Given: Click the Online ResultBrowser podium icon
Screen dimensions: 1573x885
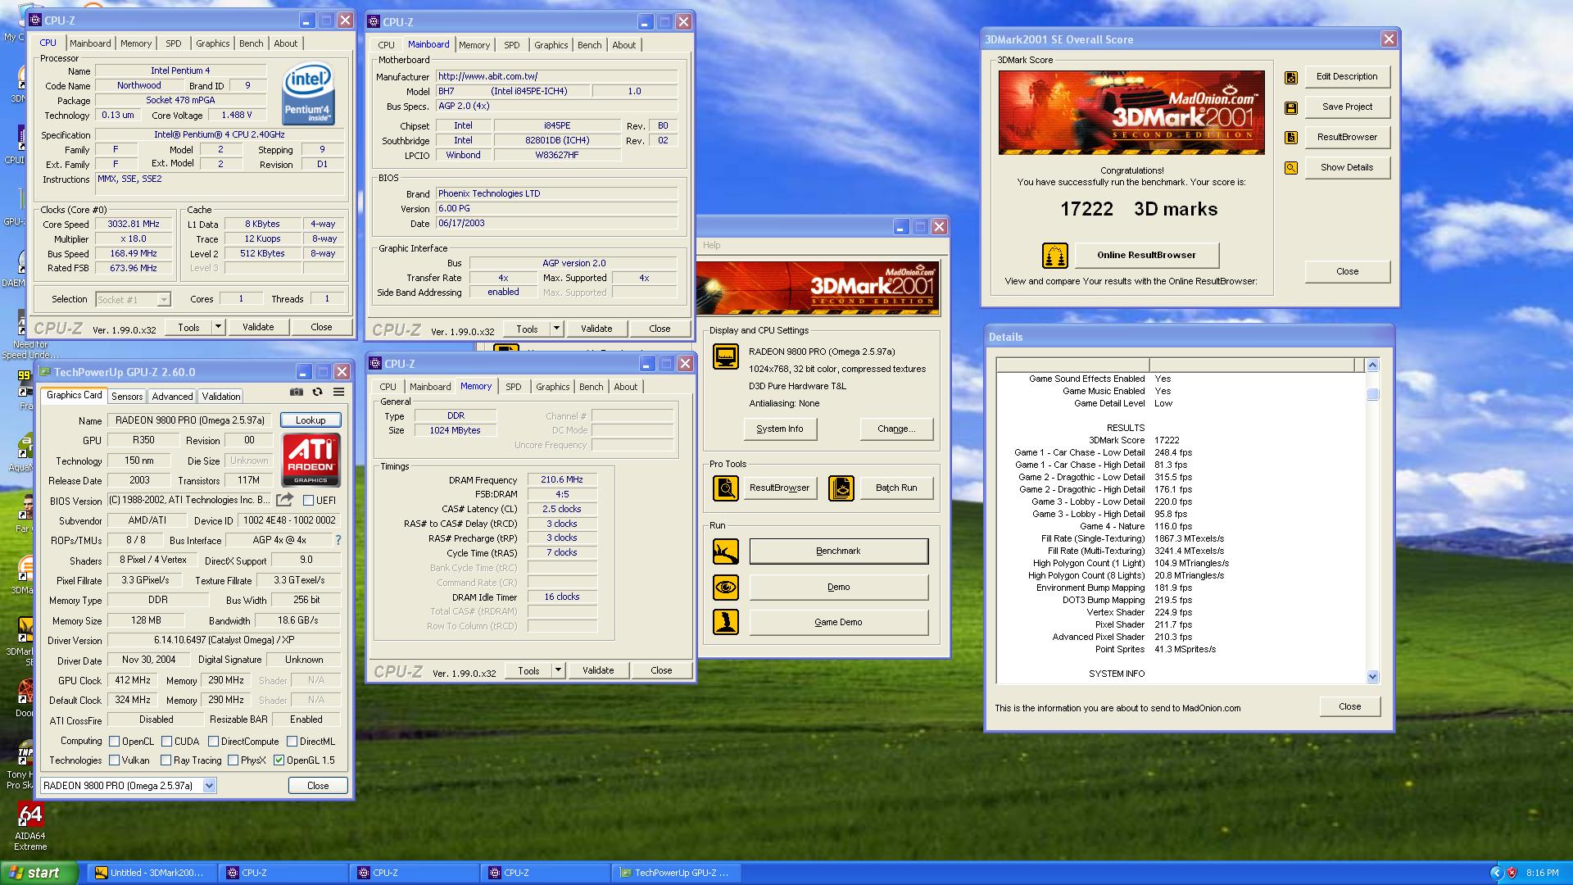Looking at the screenshot, I should tap(1055, 256).
